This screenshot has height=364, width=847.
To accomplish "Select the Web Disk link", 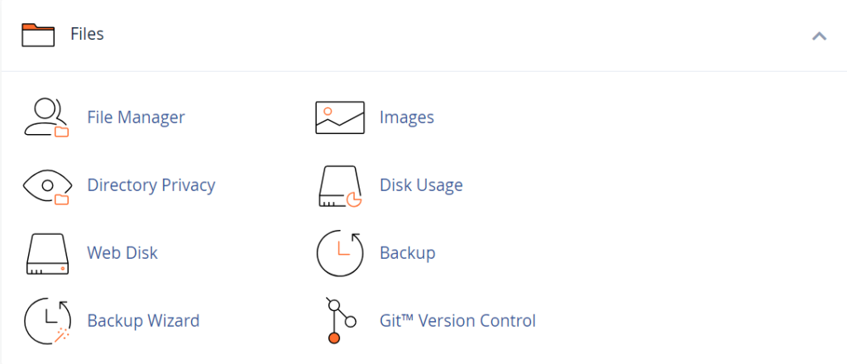I will tap(122, 253).
